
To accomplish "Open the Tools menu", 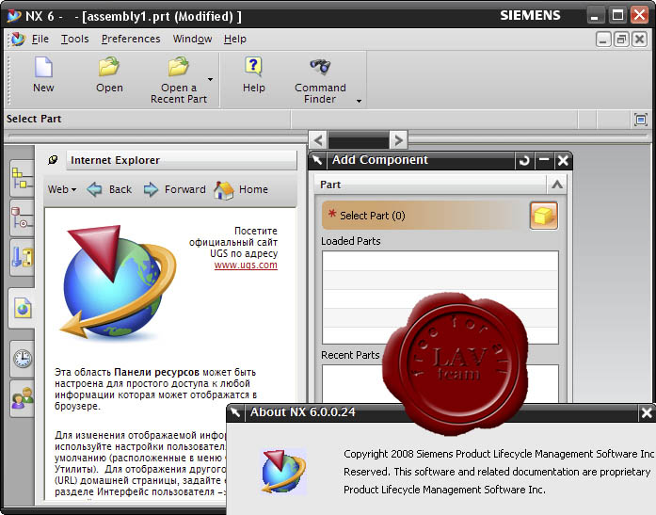I will coord(75,39).
